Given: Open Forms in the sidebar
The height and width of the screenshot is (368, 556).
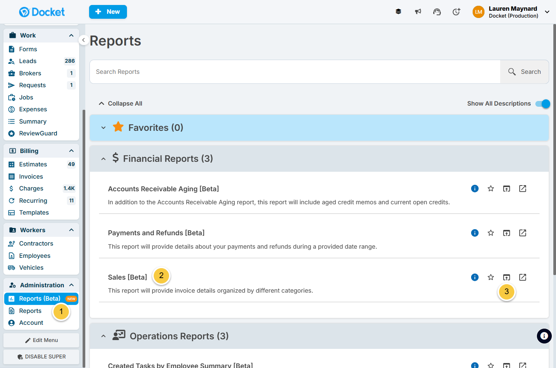Looking at the screenshot, I should pyautogui.click(x=41, y=49).
